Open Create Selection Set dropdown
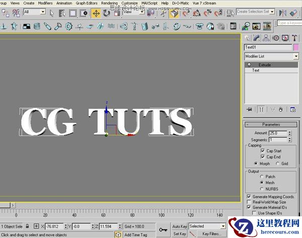This screenshot has height=238, width=302. (272, 12)
